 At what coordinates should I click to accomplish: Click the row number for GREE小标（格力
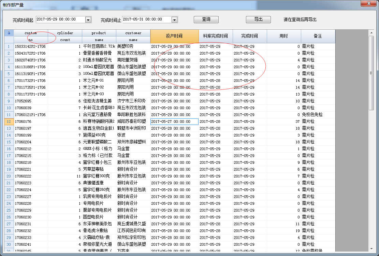click(8, 148)
